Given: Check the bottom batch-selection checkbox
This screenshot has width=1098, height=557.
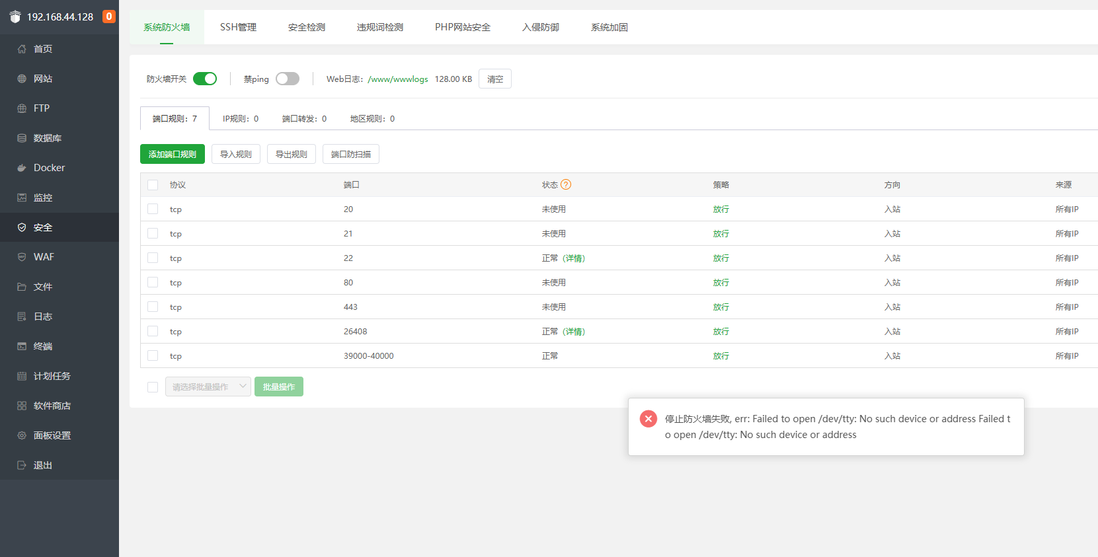Looking at the screenshot, I should (153, 387).
